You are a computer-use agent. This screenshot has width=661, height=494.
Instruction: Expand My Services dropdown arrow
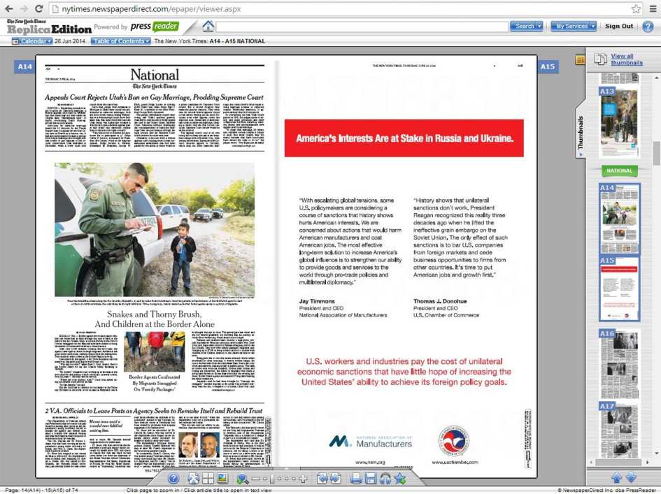[593, 26]
